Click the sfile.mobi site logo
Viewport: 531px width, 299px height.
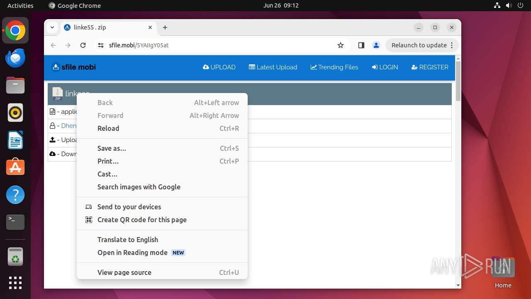pyautogui.click(x=73, y=67)
